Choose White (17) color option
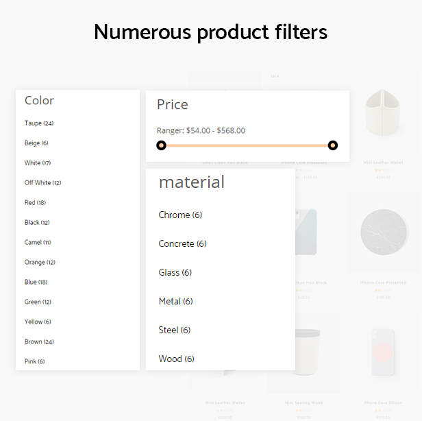Viewport: 422px width, 421px height. [38, 163]
